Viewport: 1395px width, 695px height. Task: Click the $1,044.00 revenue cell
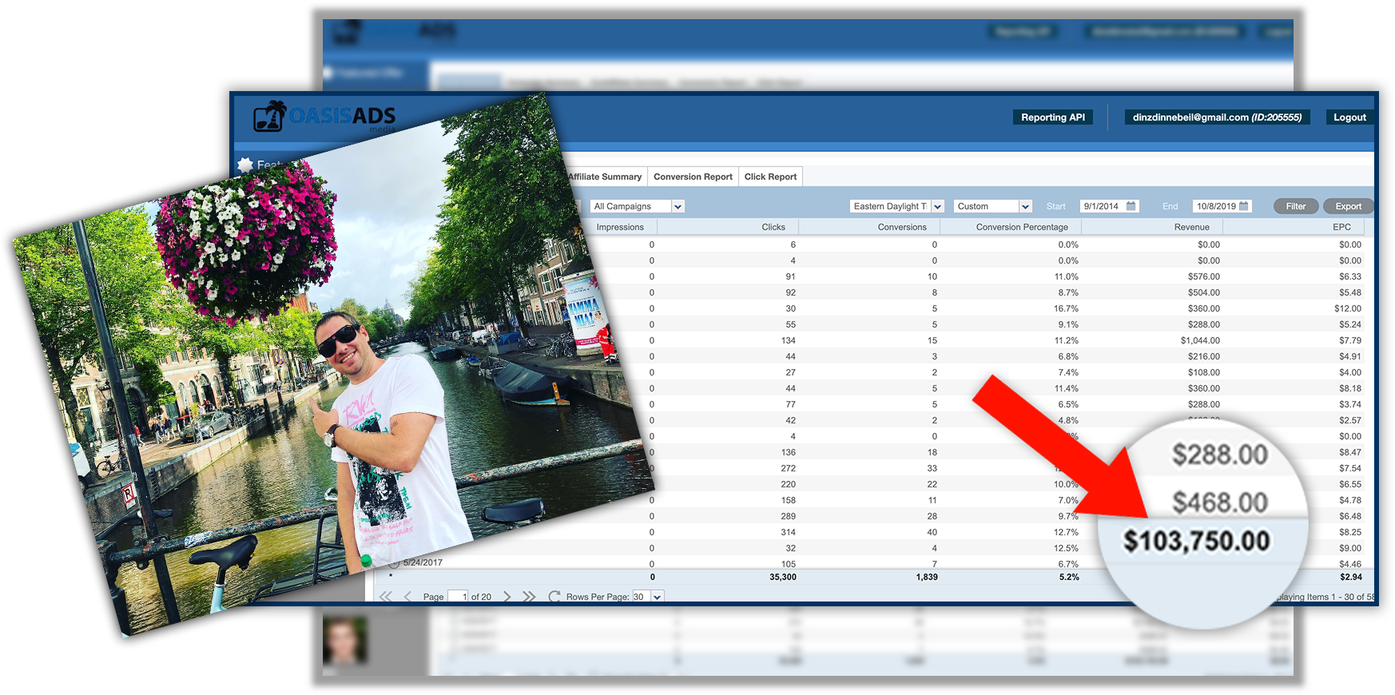pyautogui.click(x=1200, y=340)
